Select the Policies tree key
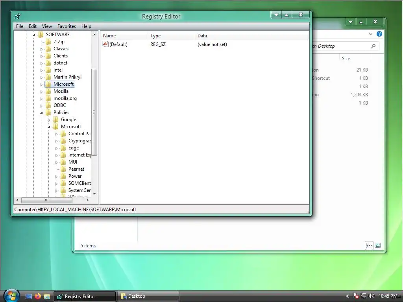Viewport: 403px width, 302px height. click(61, 112)
